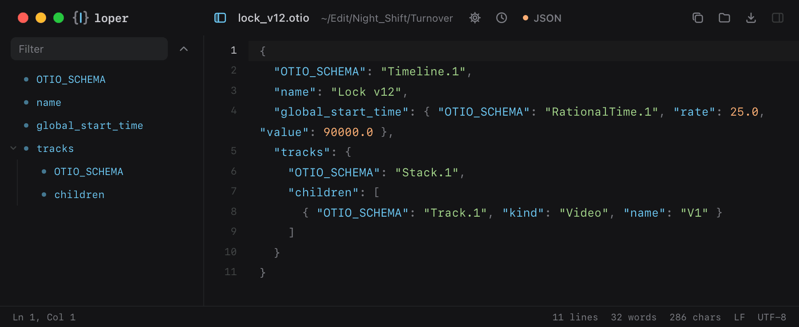Click the Ln 1, Col 1 status indicator
Viewport: 799px width, 327px height.
click(44, 317)
